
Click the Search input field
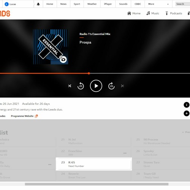coord(182,4)
